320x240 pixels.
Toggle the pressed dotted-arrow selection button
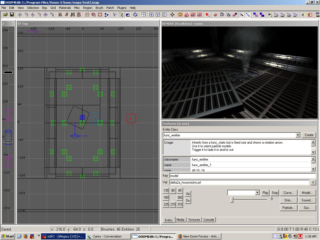tap(241, 15)
